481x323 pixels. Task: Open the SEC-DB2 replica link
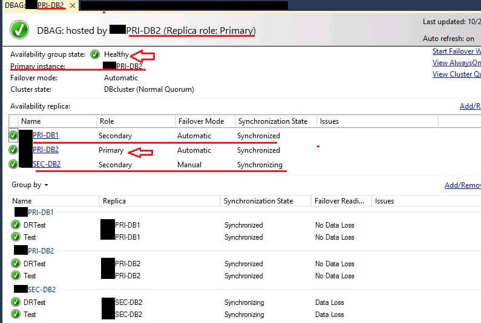tap(47, 164)
